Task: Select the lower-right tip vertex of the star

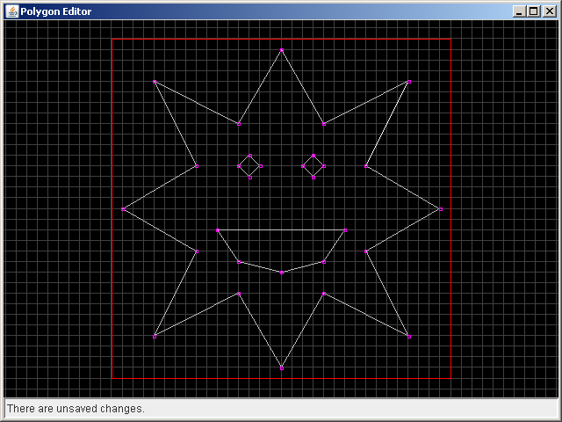Action: [408, 337]
